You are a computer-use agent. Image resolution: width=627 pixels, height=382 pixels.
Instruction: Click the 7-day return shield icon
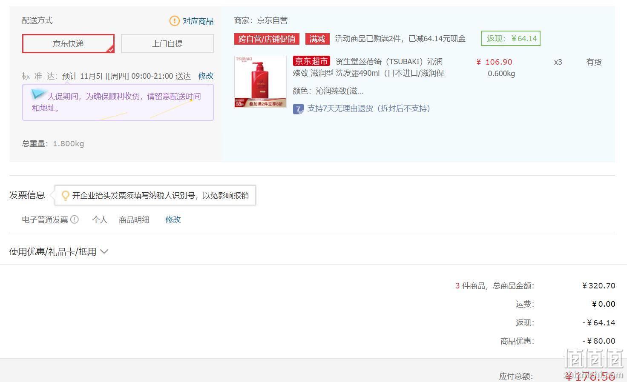(298, 109)
